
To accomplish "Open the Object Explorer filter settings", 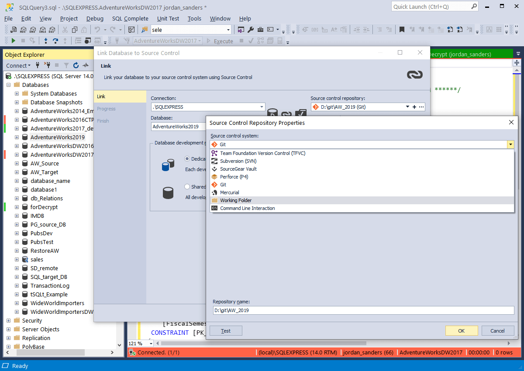I will (67, 65).
